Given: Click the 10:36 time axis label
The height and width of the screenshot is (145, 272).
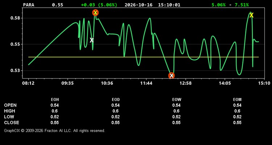Looking at the screenshot, I should (107, 83).
